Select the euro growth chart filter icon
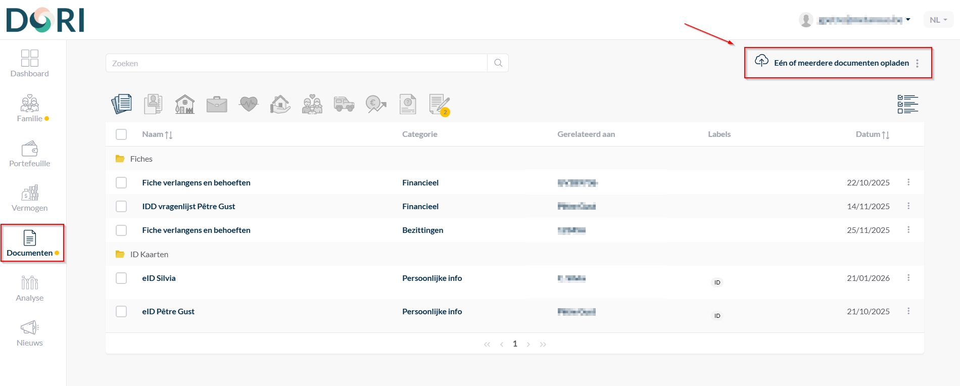The width and height of the screenshot is (960, 386). pos(376,104)
